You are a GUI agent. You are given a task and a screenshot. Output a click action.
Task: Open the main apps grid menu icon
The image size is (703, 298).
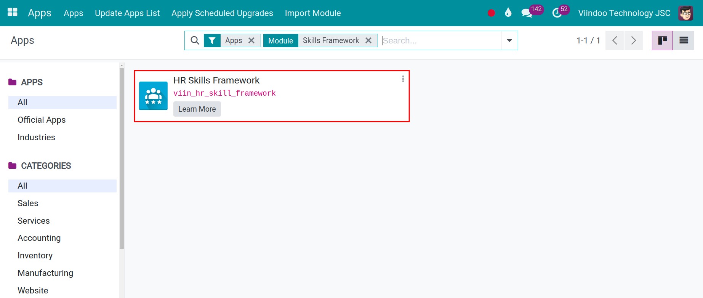tap(13, 12)
